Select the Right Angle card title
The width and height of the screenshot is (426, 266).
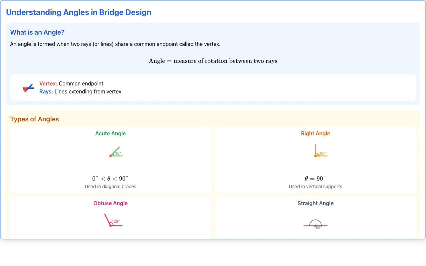[x=316, y=133]
